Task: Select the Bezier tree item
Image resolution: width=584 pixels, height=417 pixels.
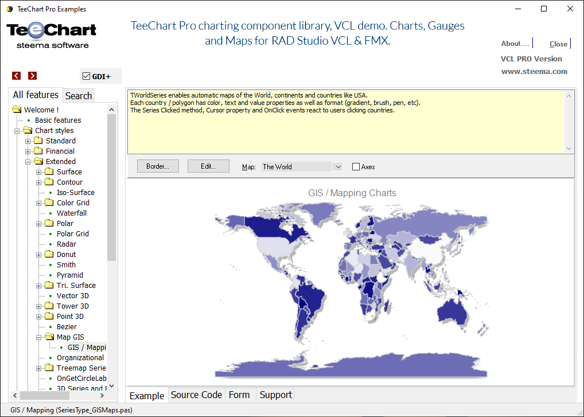Action: point(67,326)
